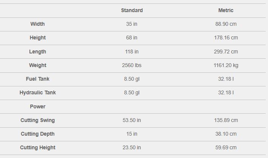This screenshot has width=268, height=158.
Task: Click the Weight row label
Action: (x=37, y=65)
